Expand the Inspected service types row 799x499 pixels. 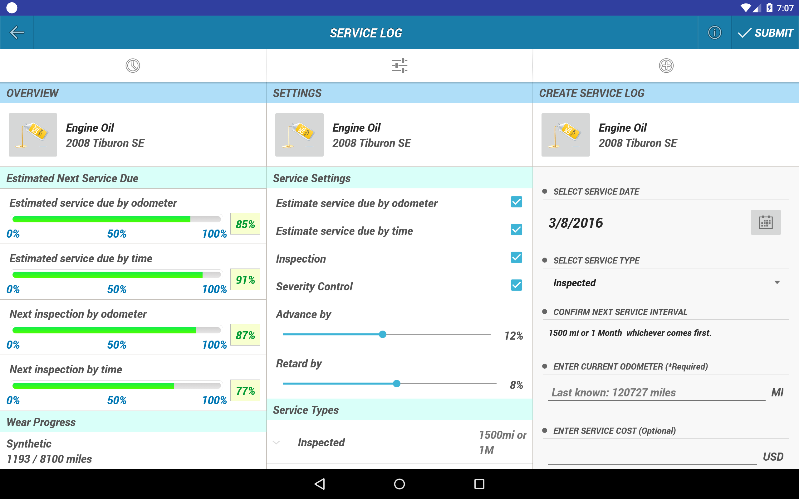click(277, 442)
